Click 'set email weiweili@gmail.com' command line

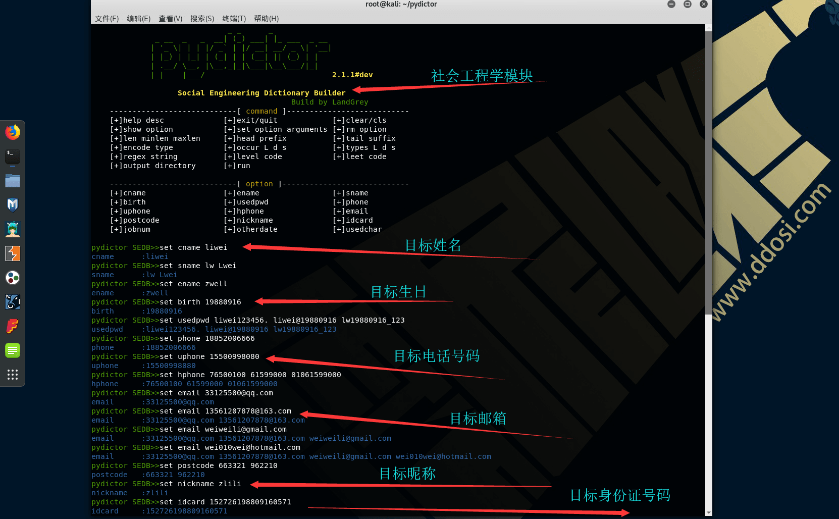223,429
